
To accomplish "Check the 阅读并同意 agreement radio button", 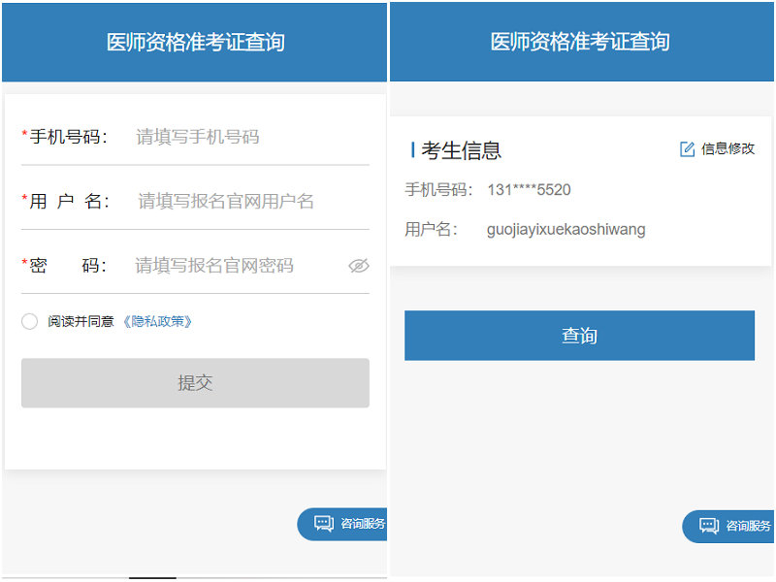I will point(29,321).
